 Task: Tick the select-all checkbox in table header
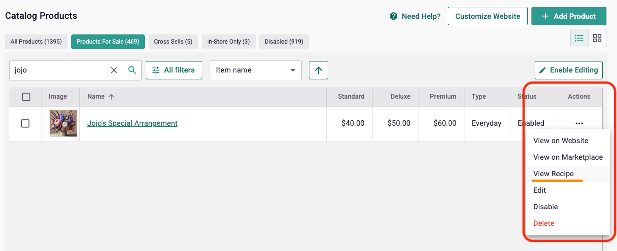point(26,97)
